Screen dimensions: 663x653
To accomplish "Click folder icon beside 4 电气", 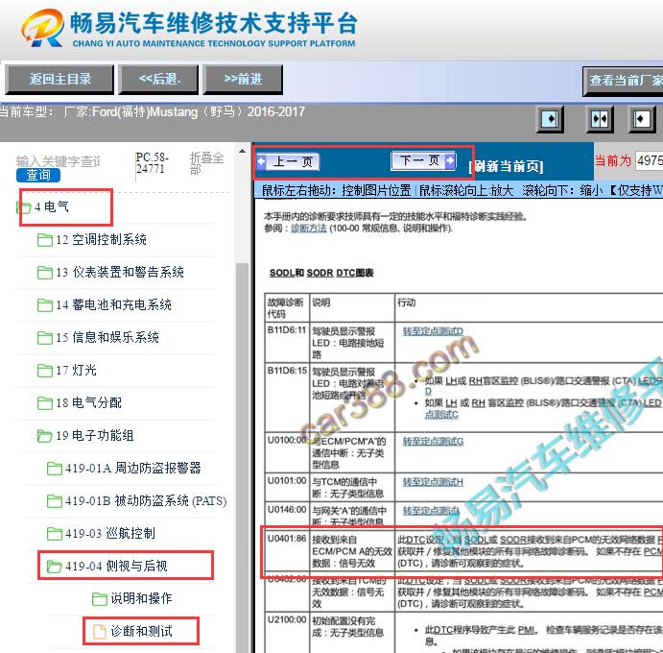I will click(x=24, y=207).
